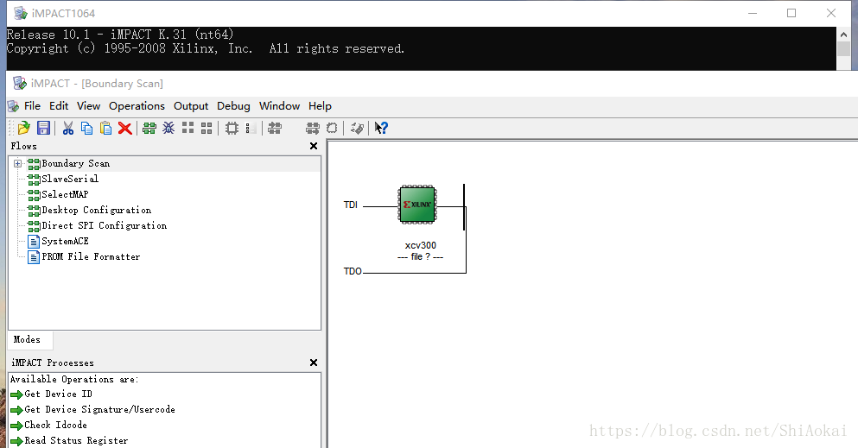Open the Window menu
The image size is (858, 448).
tap(280, 106)
